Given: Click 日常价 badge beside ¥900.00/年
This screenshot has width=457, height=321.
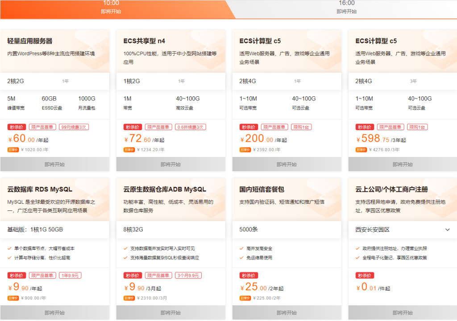Looking at the screenshot, I should [13, 298].
